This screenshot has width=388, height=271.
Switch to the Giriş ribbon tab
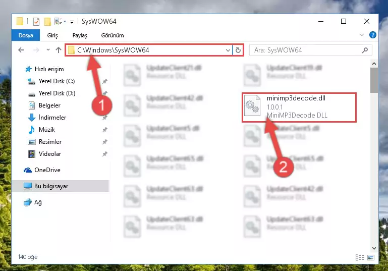[x=52, y=35]
